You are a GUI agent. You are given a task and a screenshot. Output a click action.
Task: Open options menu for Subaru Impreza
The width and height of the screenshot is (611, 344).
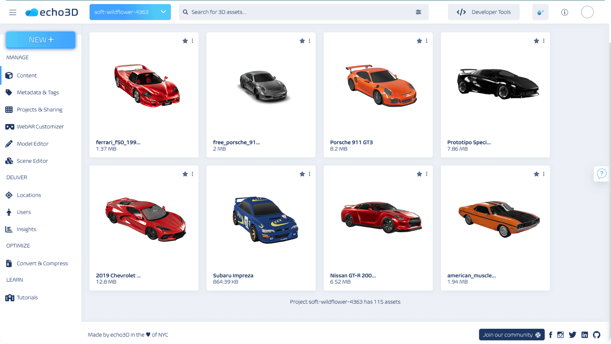click(309, 174)
